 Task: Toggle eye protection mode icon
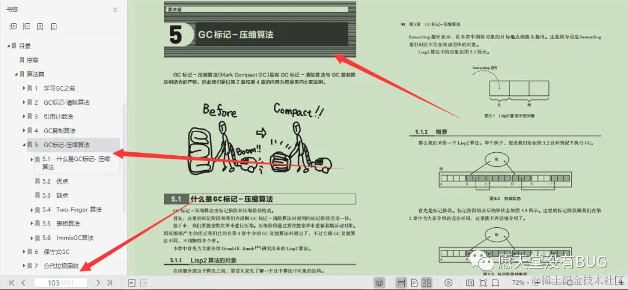click(x=379, y=283)
